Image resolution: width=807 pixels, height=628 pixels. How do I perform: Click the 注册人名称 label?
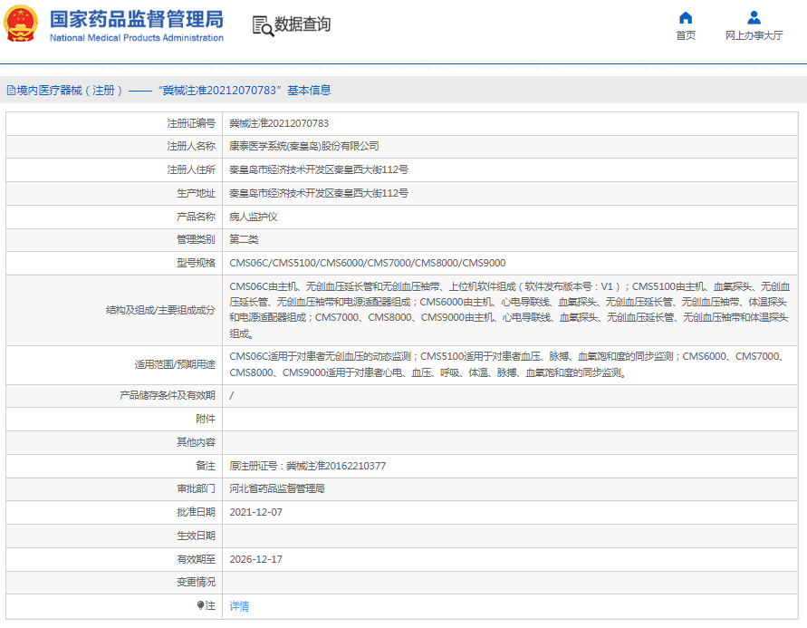[191, 146]
